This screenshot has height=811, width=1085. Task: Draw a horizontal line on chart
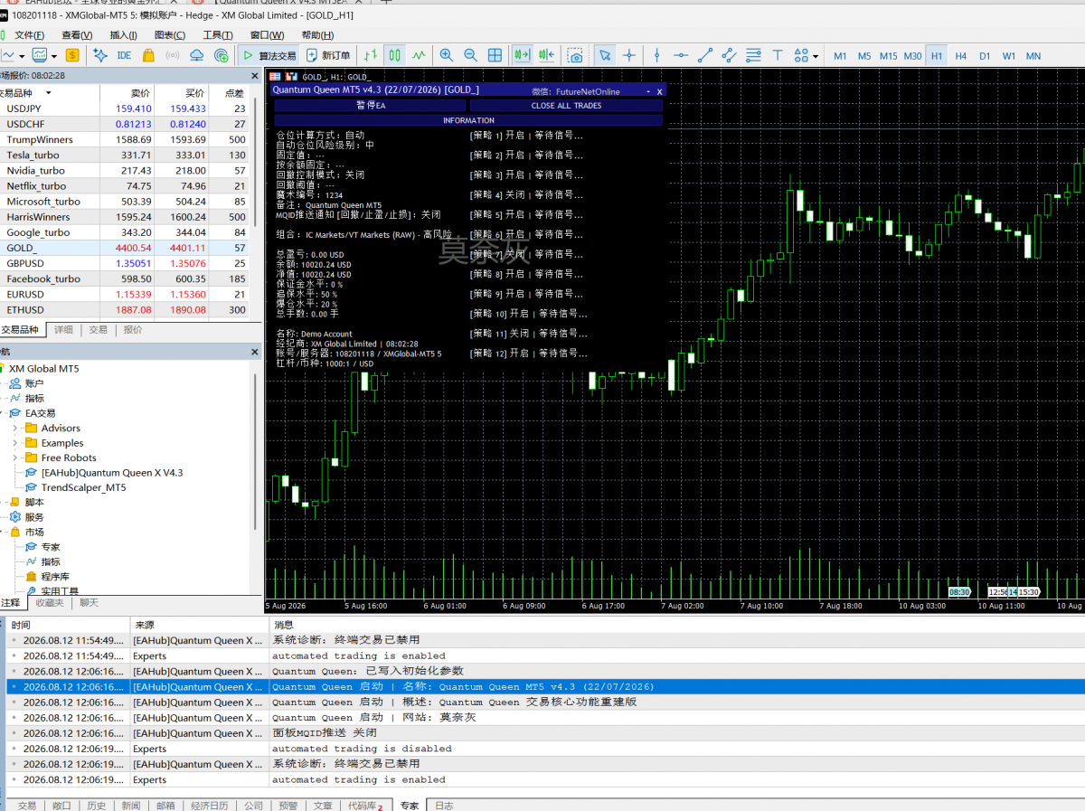(x=681, y=55)
